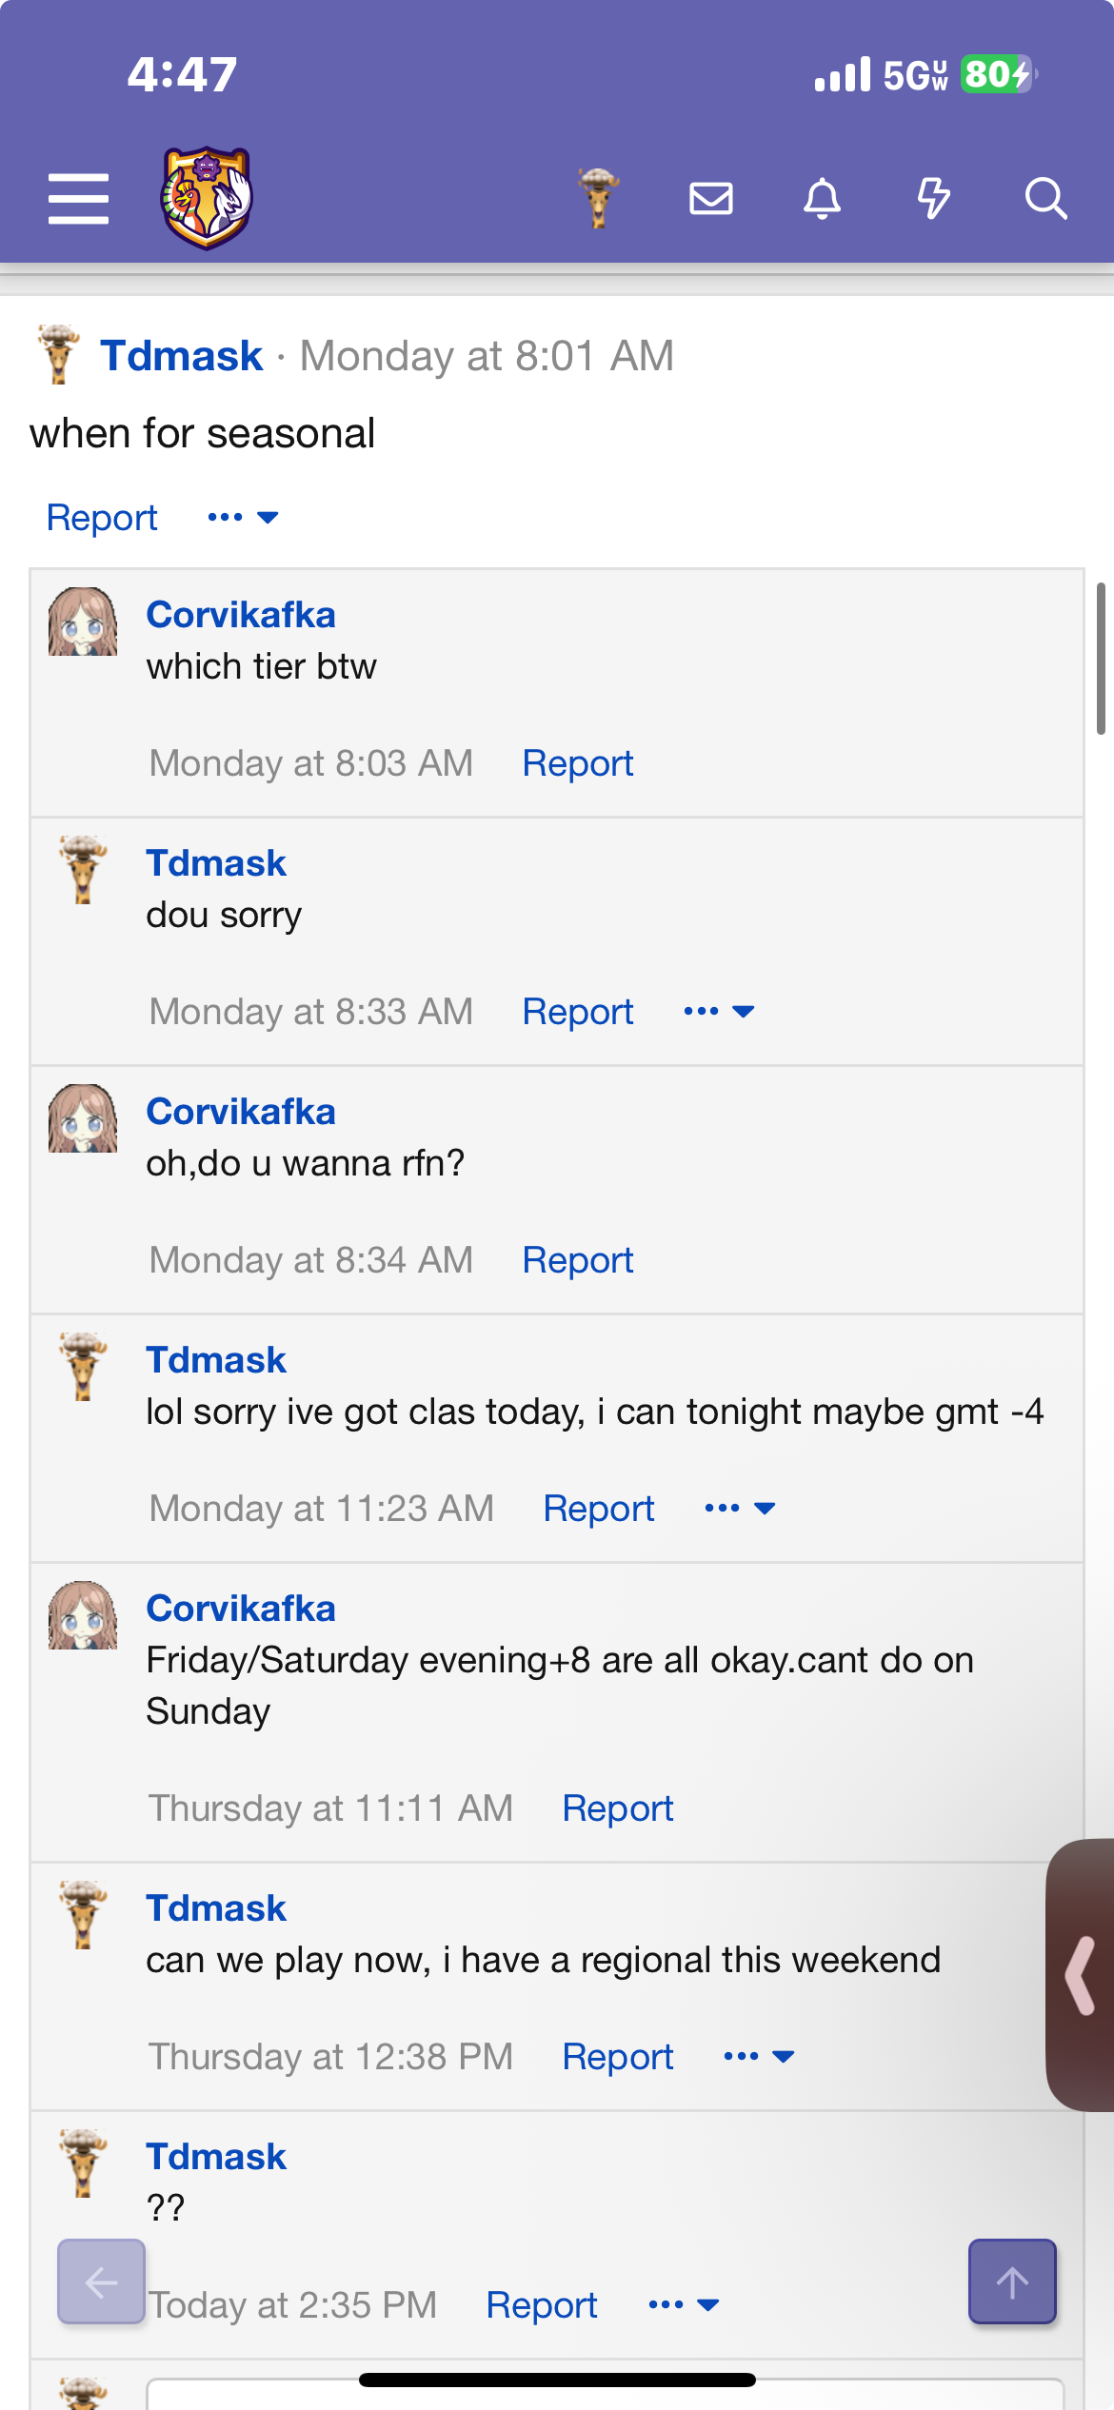Image resolution: width=1114 pixels, height=2410 pixels.
Task: Open the search magnifier
Action: (x=1044, y=199)
